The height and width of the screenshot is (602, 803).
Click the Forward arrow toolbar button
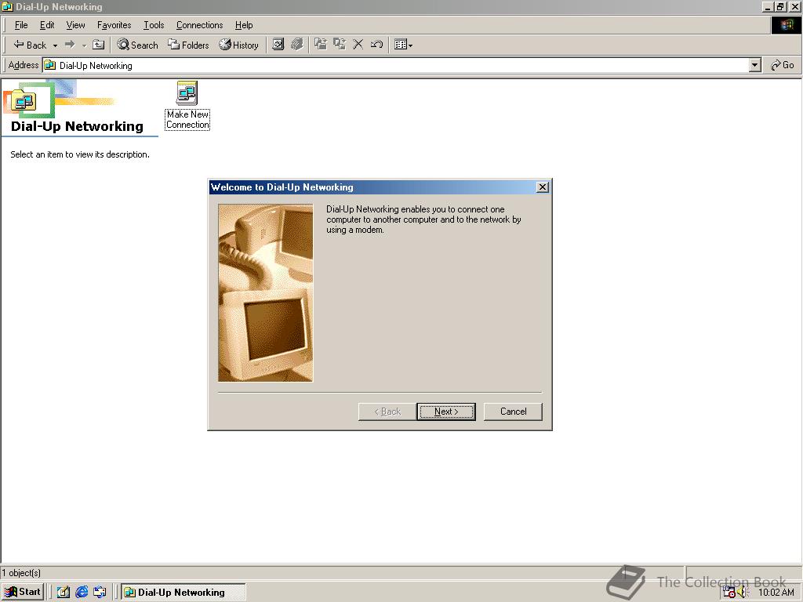(70, 45)
